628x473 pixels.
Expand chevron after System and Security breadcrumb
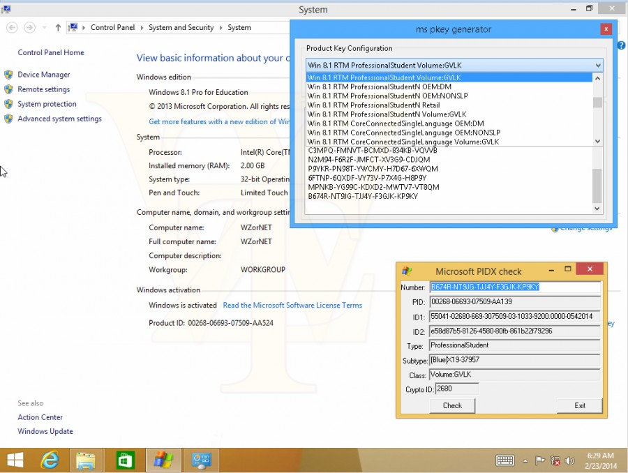coord(220,28)
